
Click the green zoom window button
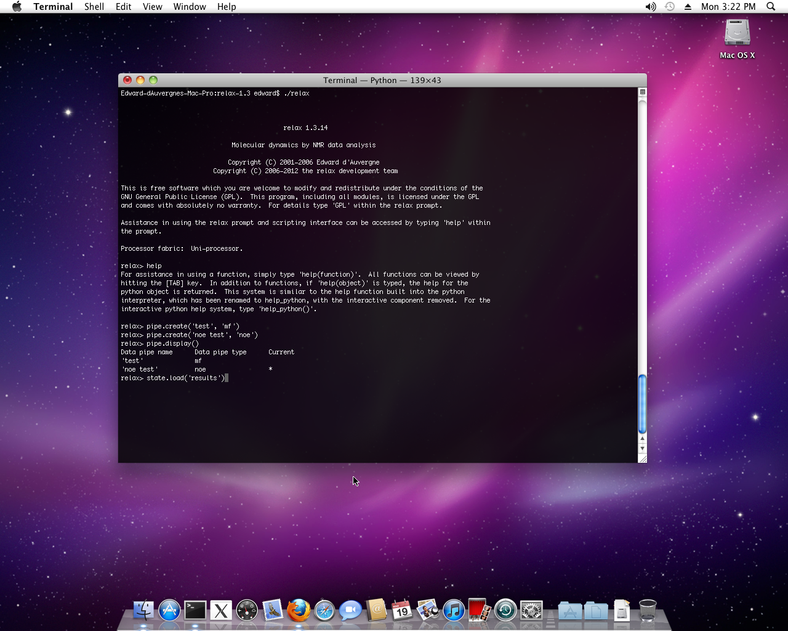coord(153,80)
